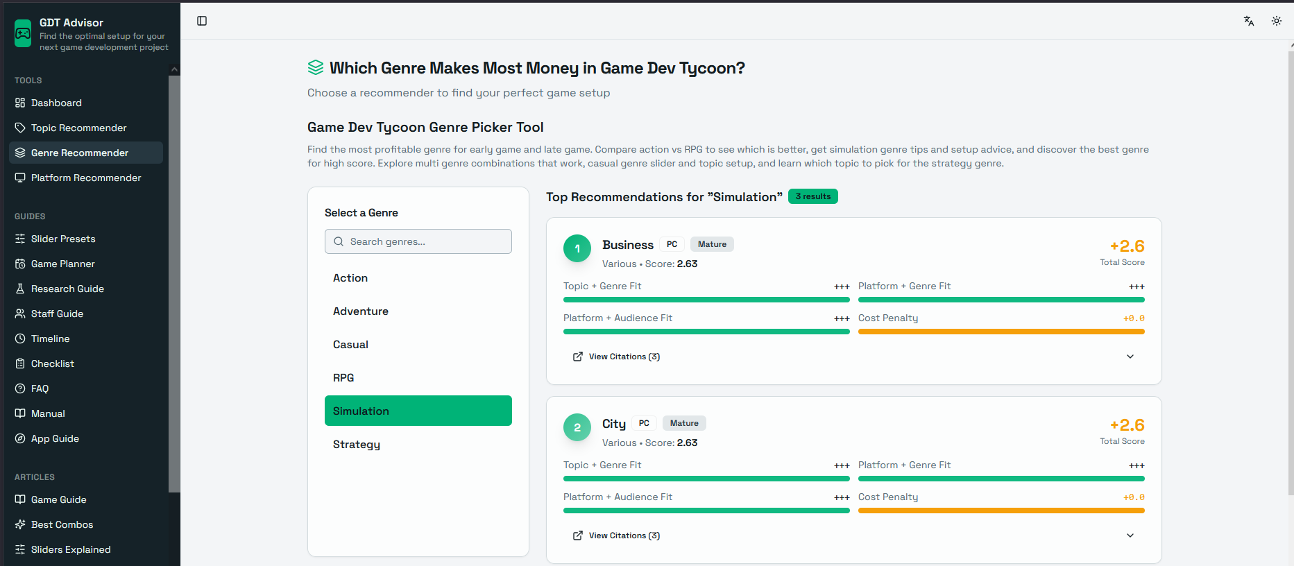Click the page vertical scrollbar
The width and height of the screenshot is (1294, 566).
pos(1291,272)
